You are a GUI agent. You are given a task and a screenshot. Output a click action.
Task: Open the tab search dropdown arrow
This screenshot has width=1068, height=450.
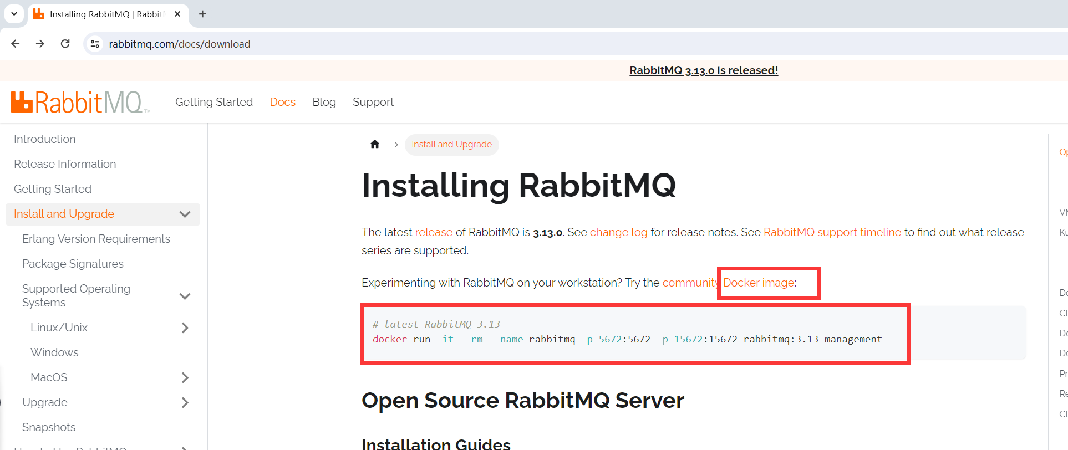click(x=14, y=14)
